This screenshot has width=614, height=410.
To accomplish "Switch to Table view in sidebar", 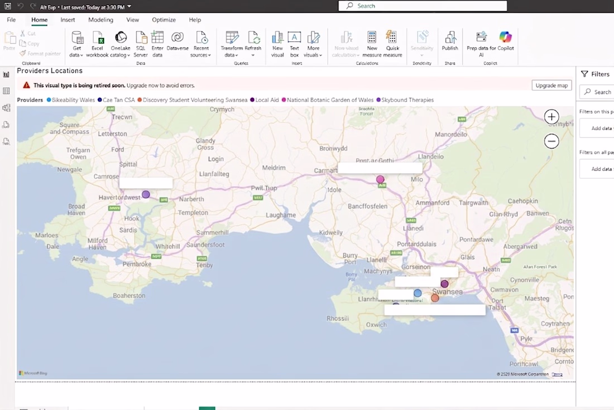I will point(6,91).
